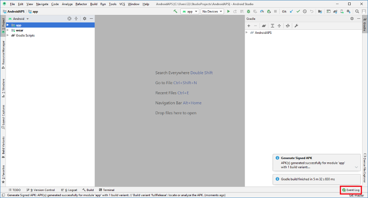Open the Build Variants side tab
Image resolution: width=368 pixels, height=198 pixels.
pyautogui.click(x=3, y=147)
